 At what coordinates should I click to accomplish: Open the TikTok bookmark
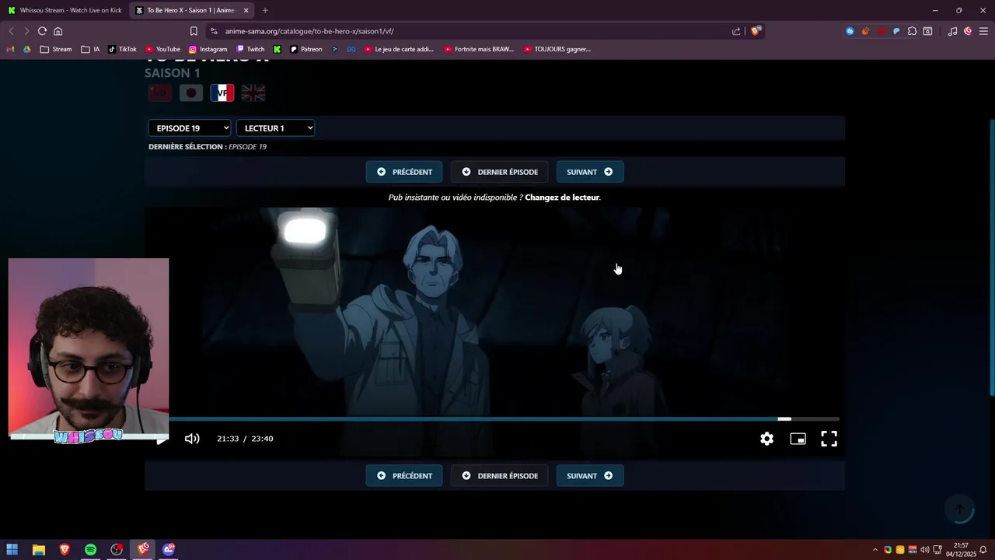[x=122, y=49]
